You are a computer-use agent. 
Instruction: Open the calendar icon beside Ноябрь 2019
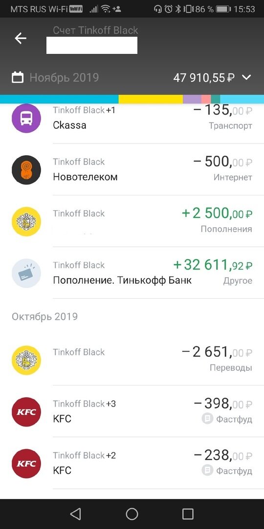click(18, 77)
